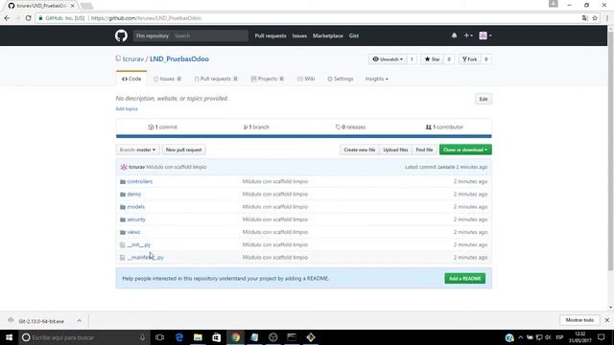The height and width of the screenshot is (345, 614).
Task: Open the Wiki tab
Action: 306,79
